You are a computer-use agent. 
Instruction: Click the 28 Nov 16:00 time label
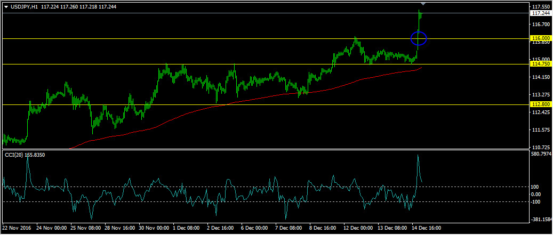(119, 228)
